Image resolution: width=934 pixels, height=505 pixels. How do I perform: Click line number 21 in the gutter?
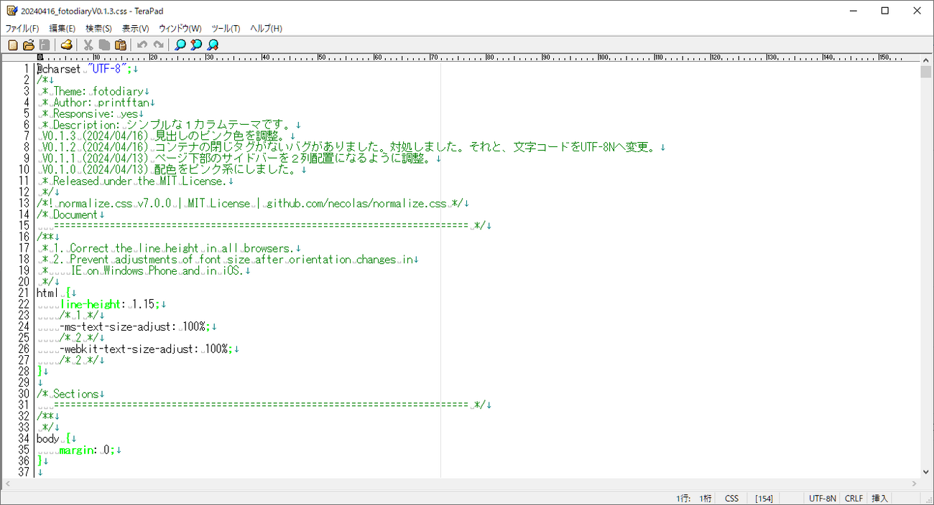pyautogui.click(x=24, y=293)
